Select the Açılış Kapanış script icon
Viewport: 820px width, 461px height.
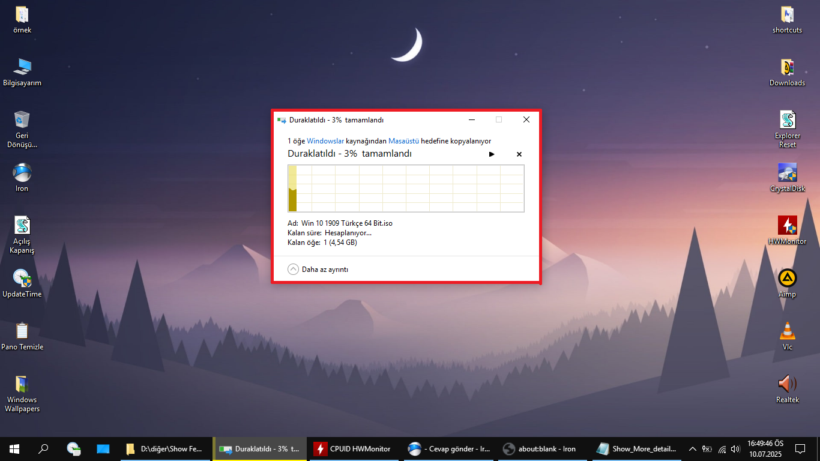22,235
